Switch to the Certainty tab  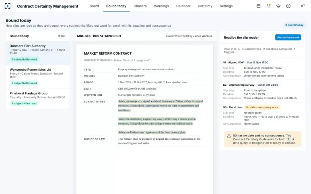(x=205, y=6)
